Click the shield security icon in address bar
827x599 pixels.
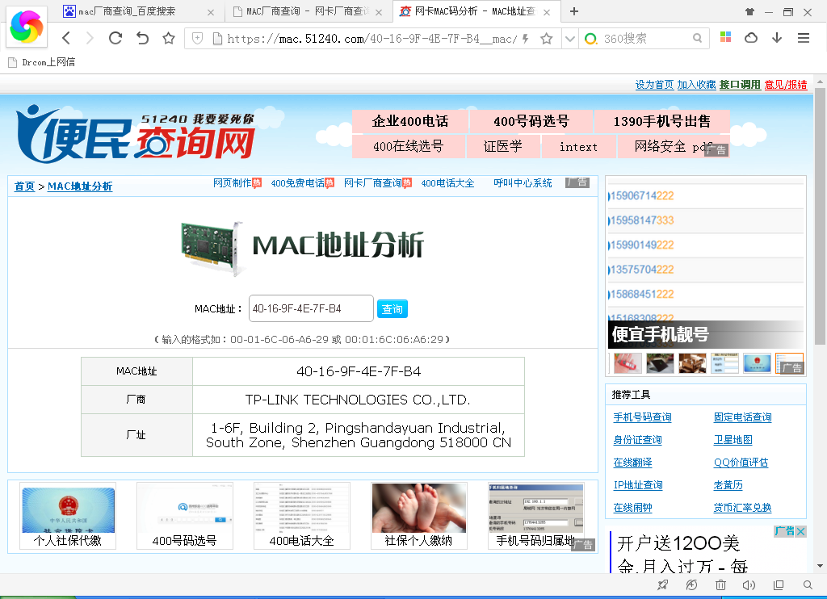coord(197,38)
